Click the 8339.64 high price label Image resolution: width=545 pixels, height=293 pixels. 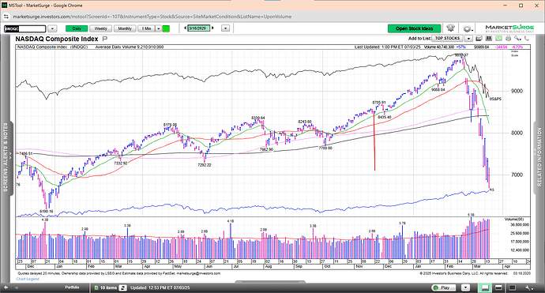pos(258,118)
